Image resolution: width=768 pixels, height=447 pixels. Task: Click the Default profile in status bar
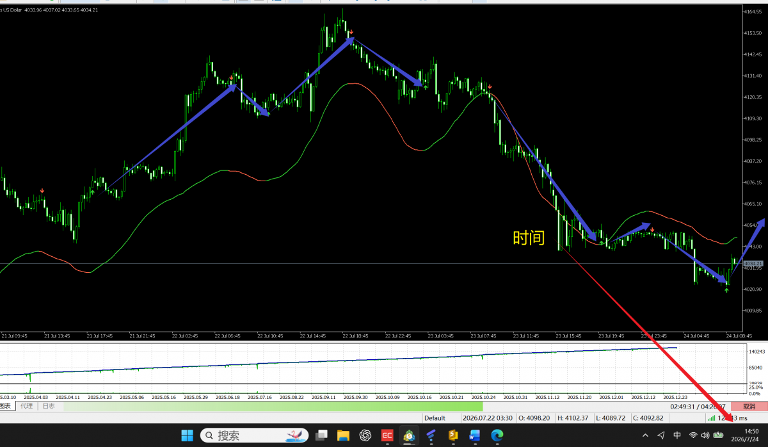coord(435,418)
